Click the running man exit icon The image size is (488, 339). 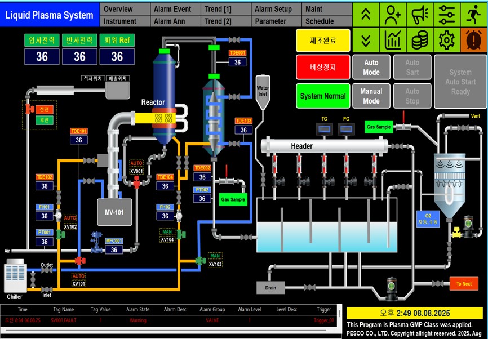(474, 15)
